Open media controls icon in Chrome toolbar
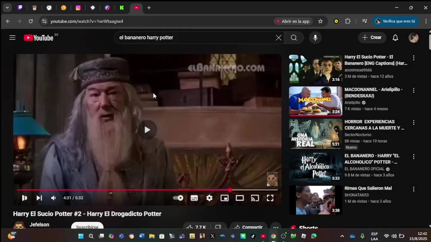Viewport: 431px width, 242px height. (x=365, y=21)
